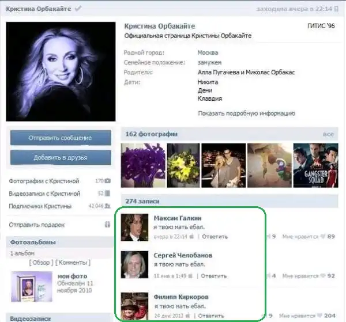Click the gift icon next to Отправить подарок

pos(107,225)
